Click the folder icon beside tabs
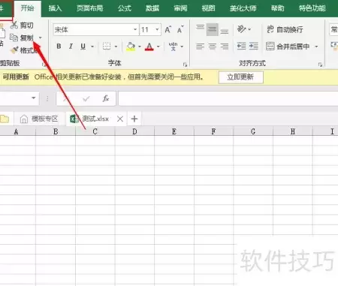Viewport: 338px width, 286px height. point(5,119)
